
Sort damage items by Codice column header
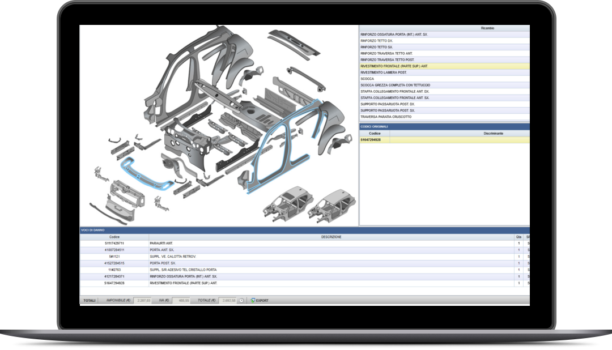pos(114,237)
